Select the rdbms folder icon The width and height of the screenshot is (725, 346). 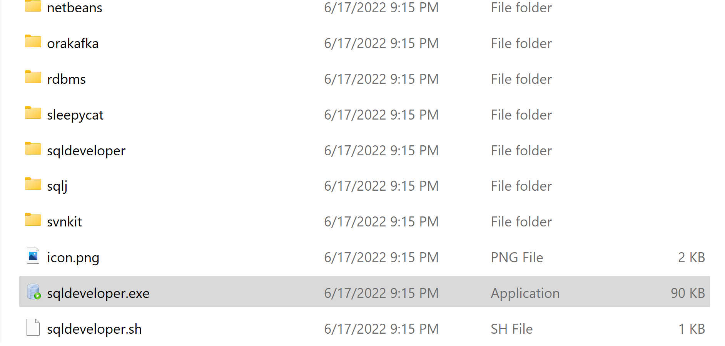[33, 77]
